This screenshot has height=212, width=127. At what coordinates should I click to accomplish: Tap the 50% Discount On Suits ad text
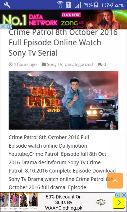[63, 202]
